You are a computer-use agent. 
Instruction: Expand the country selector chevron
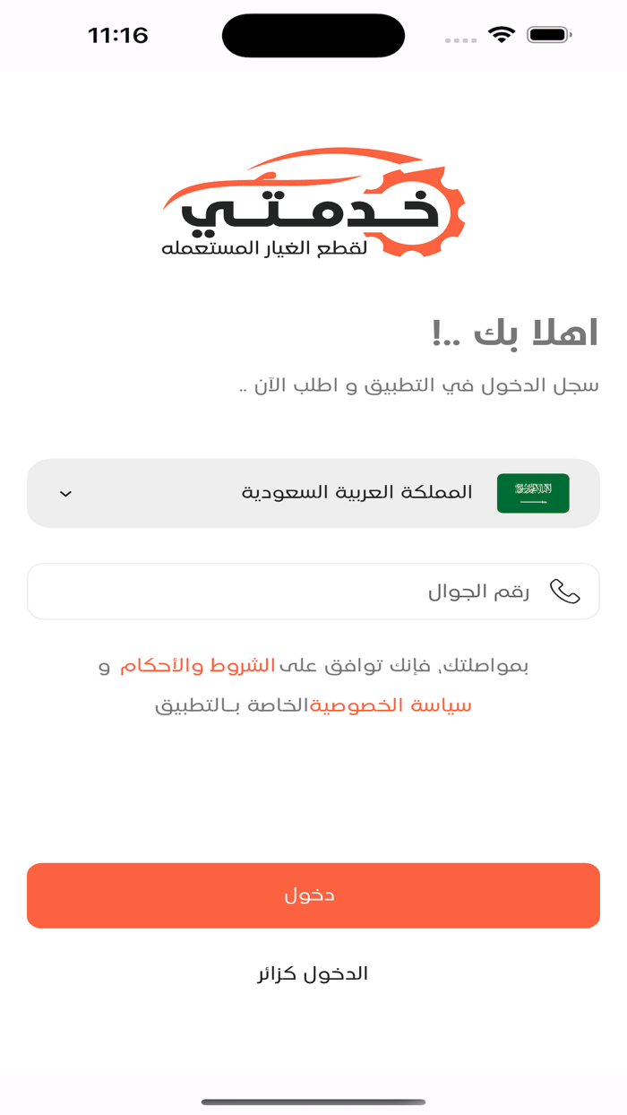click(64, 492)
